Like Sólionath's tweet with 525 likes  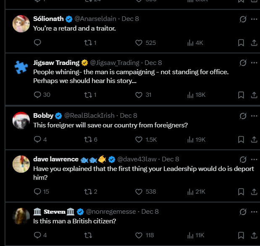coord(139,43)
